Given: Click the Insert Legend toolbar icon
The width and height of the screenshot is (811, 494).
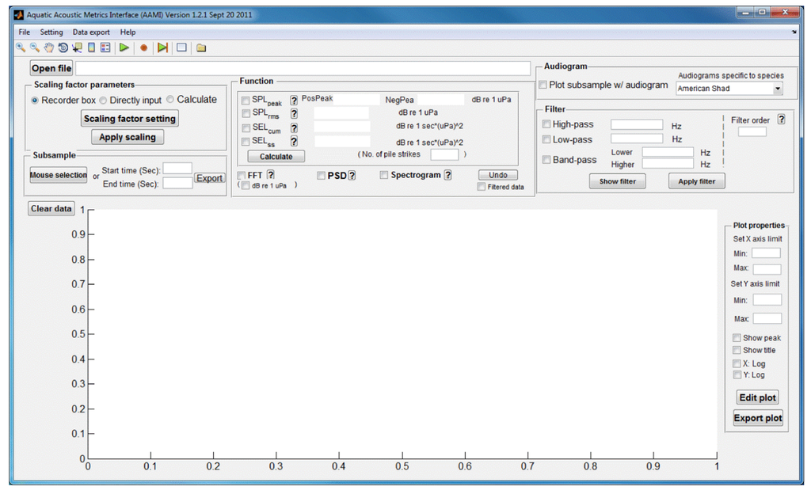Looking at the screenshot, I should pos(105,47).
